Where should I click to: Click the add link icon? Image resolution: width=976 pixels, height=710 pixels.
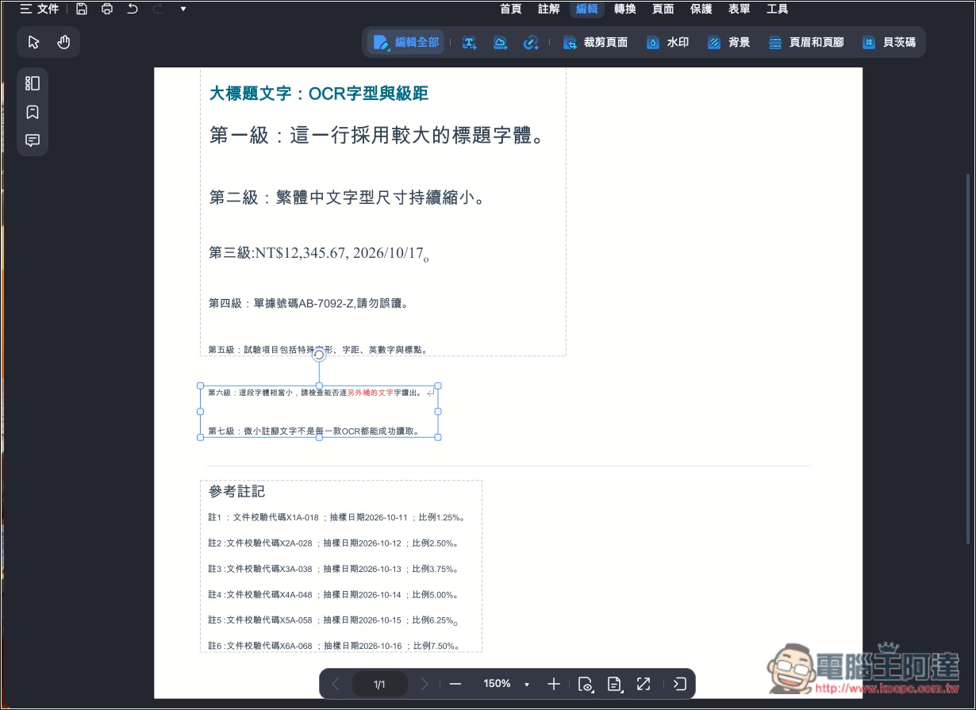531,43
